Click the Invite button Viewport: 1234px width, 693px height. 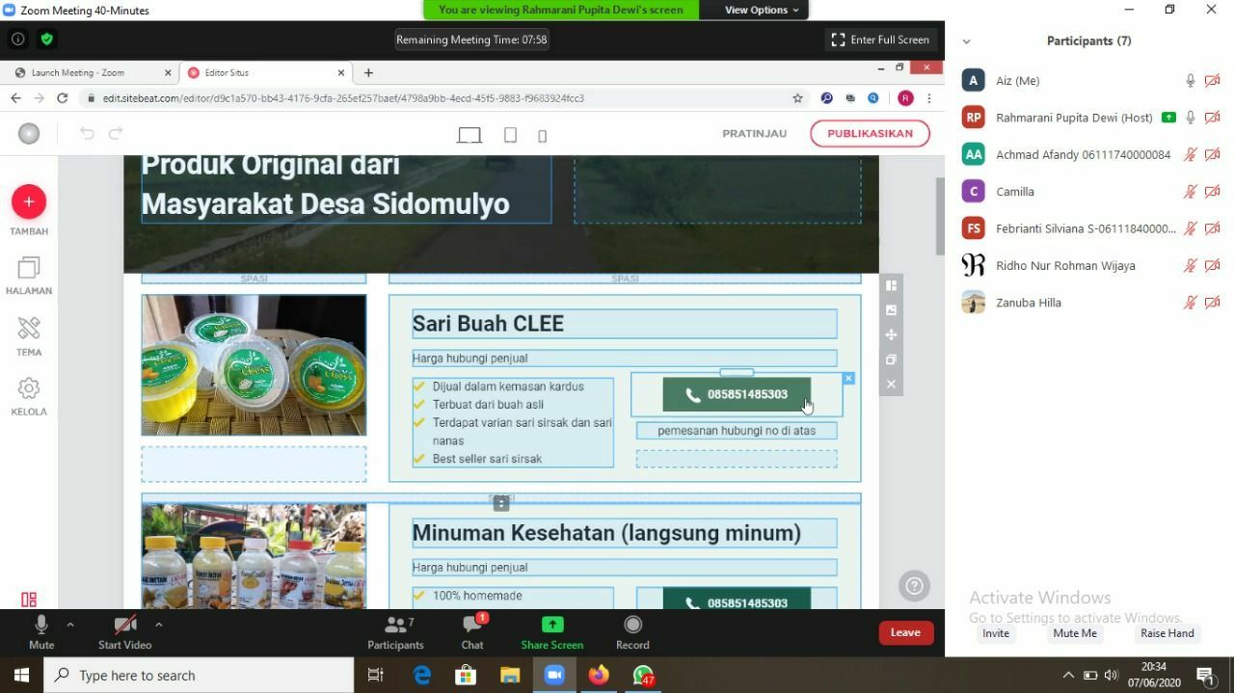click(996, 633)
